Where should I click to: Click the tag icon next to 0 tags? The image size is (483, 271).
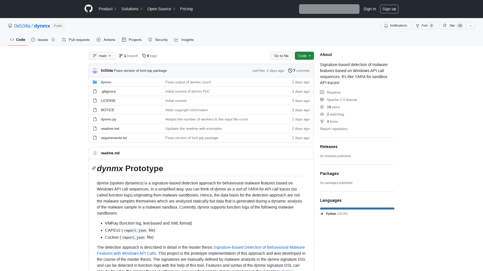(x=144, y=56)
